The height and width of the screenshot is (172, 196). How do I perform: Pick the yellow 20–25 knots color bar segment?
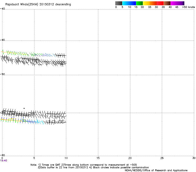pyautogui.click(x=146, y=3)
